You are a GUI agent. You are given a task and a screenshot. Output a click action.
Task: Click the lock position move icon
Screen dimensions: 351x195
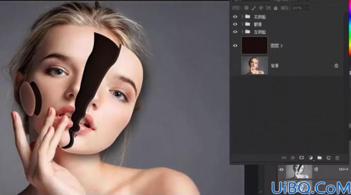coord(261,8)
